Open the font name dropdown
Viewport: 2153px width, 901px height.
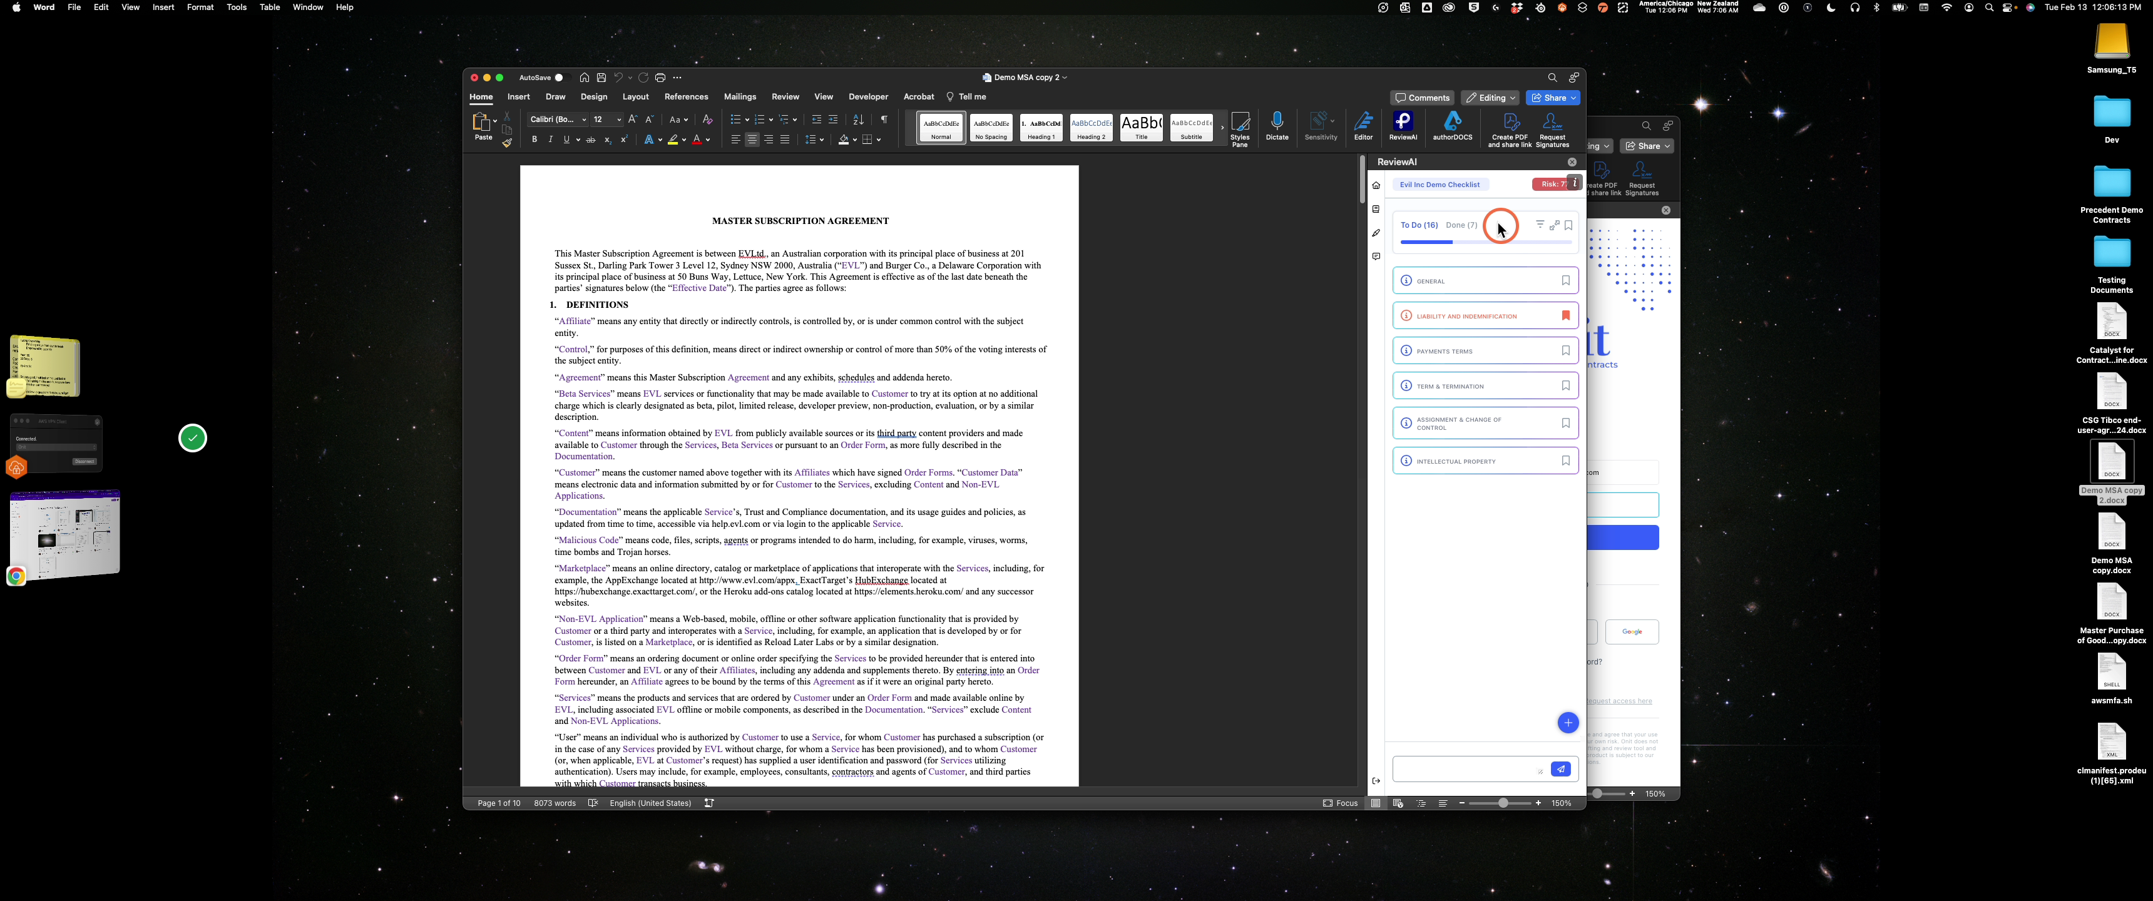pyautogui.click(x=558, y=120)
